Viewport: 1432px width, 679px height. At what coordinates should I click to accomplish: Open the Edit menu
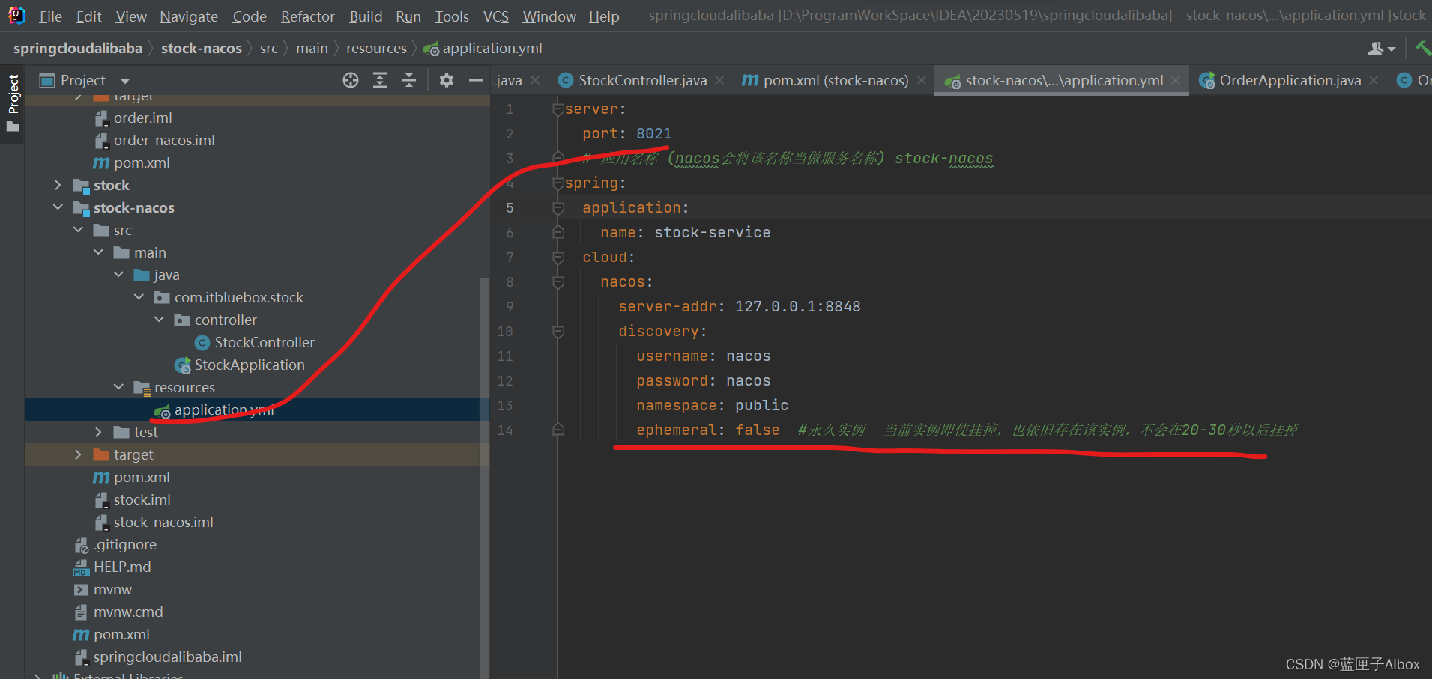(88, 16)
